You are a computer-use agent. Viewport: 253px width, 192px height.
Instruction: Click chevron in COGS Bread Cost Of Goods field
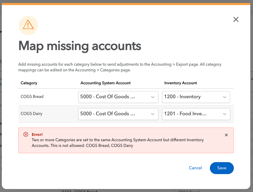153,97
